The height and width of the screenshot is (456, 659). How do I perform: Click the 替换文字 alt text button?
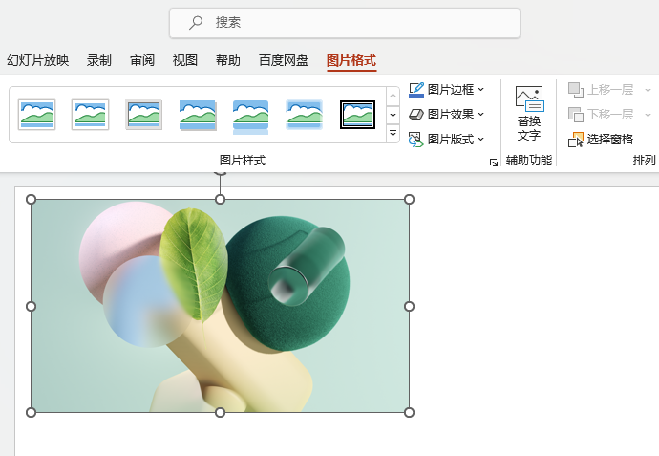click(x=529, y=114)
